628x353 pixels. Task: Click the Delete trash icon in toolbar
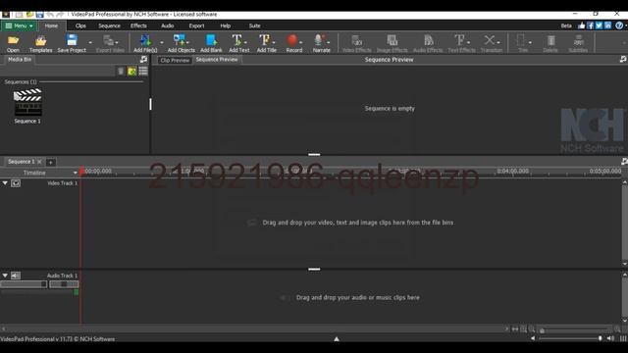tap(550, 43)
